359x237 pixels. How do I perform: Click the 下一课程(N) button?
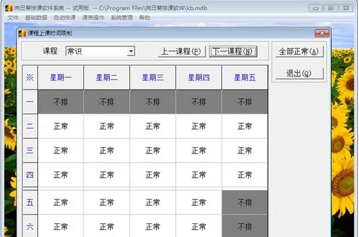(x=233, y=52)
